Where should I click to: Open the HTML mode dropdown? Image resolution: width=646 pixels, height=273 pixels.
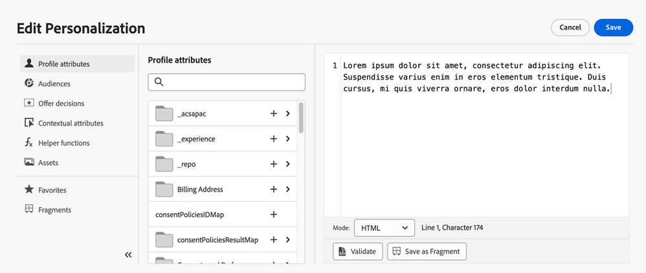[x=384, y=228]
